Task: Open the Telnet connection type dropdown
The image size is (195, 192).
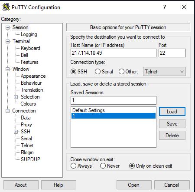Action: coord(164,72)
